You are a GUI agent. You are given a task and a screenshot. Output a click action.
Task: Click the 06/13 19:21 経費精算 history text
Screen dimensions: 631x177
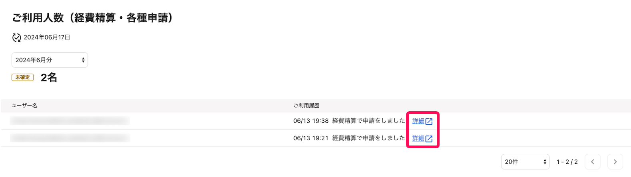[x=349, y=138]
